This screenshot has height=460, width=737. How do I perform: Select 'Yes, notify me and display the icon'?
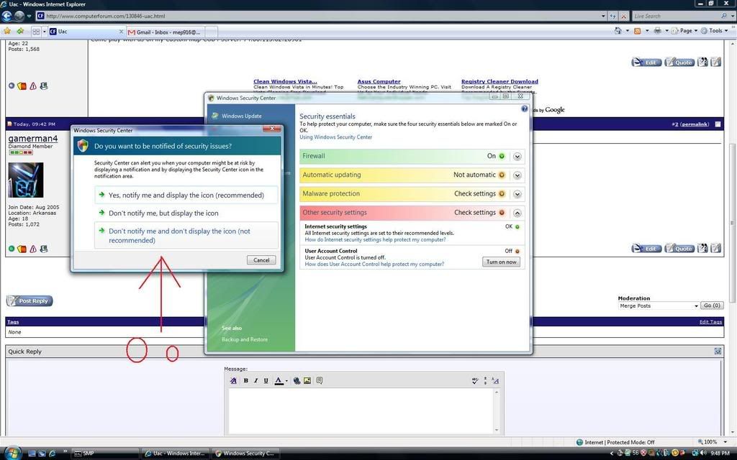click(x=186, y=195)
